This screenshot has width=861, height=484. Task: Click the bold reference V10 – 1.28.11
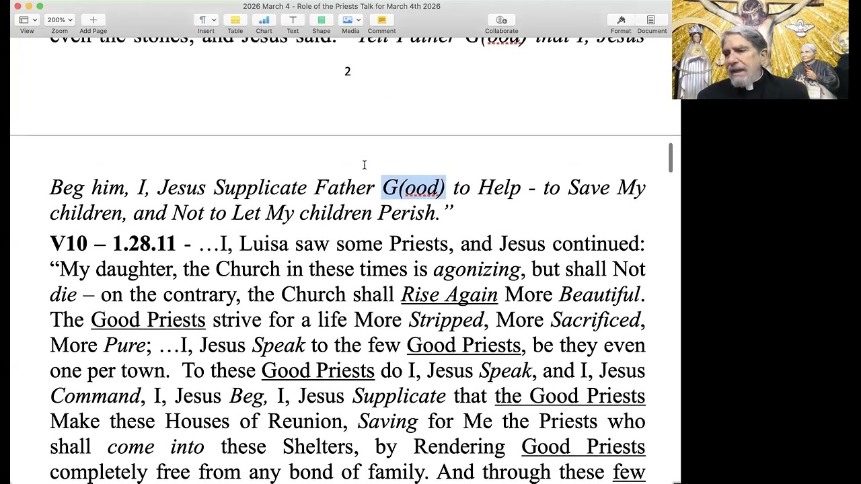click(113, 243)
